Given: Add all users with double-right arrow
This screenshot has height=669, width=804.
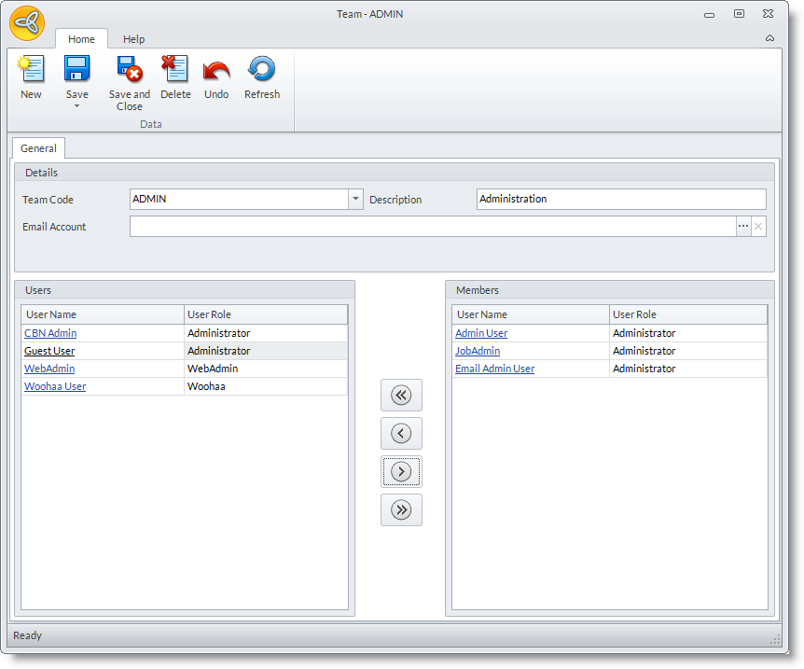Looking at the screenshot, I should pos(401,510).
